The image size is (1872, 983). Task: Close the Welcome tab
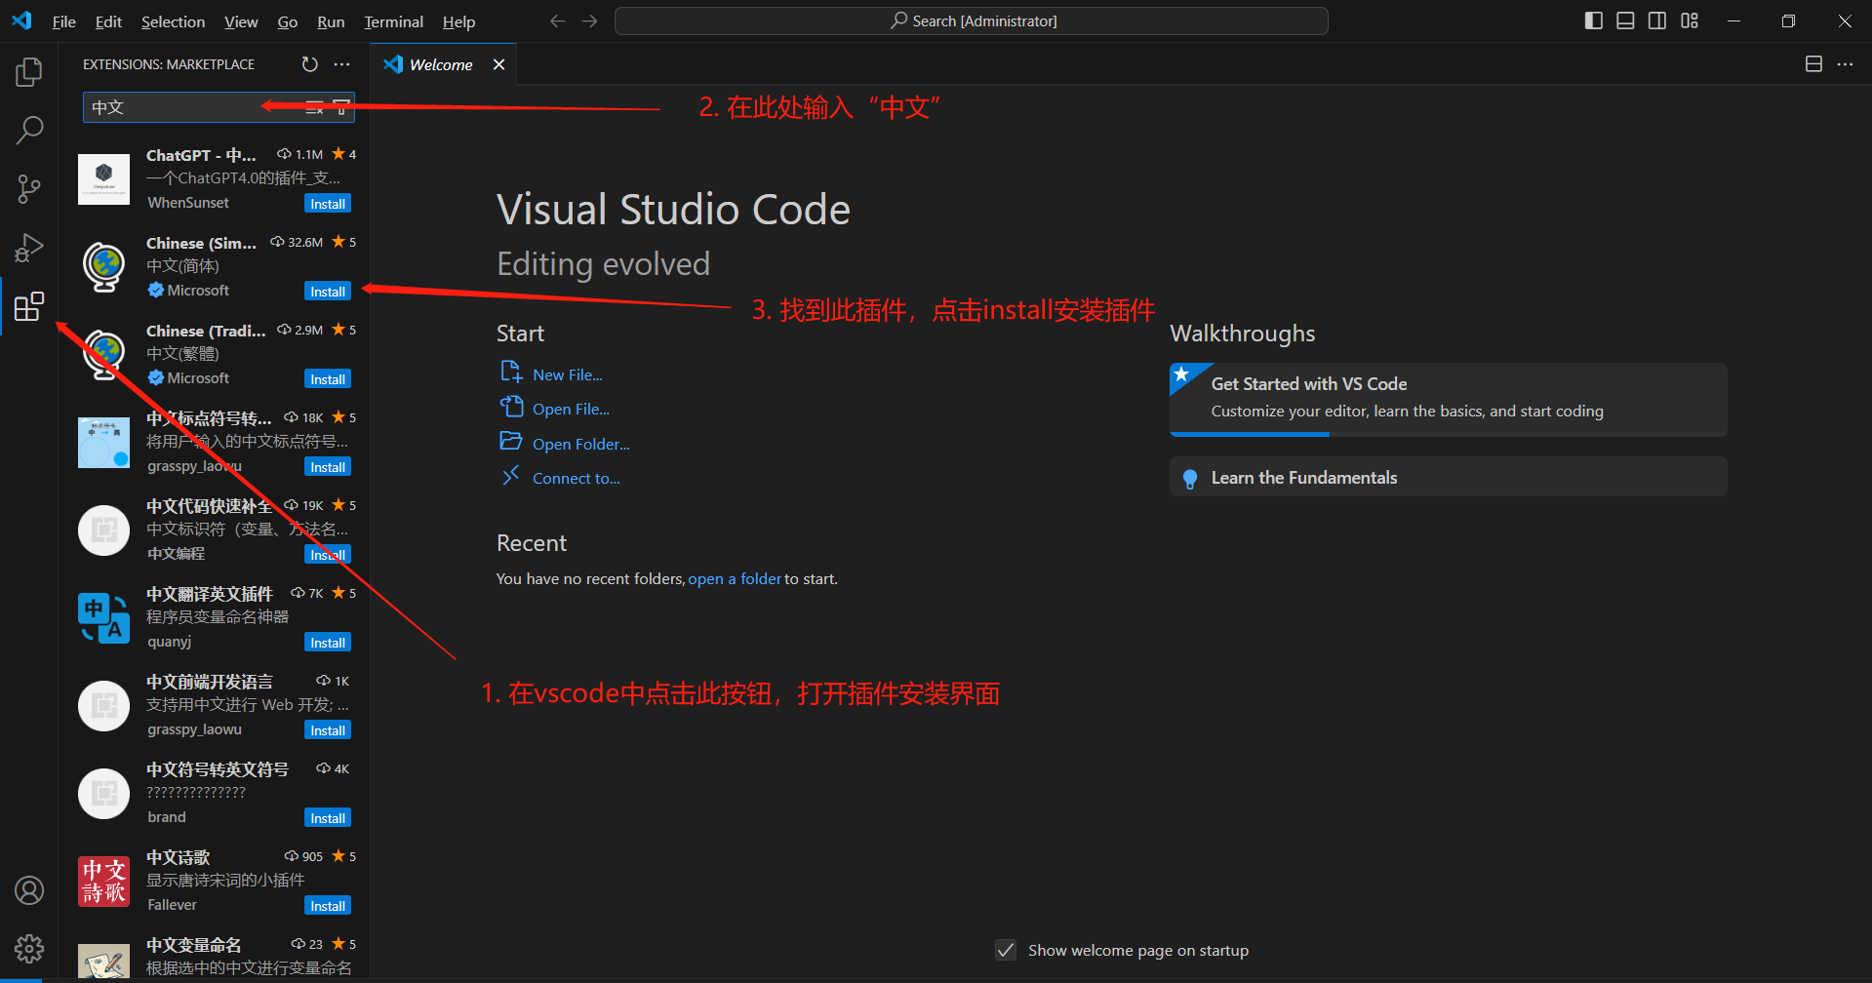498,64
